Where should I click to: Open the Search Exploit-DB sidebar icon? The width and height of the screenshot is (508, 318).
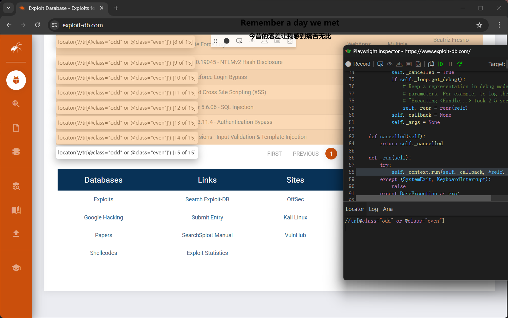click(16, 186)
